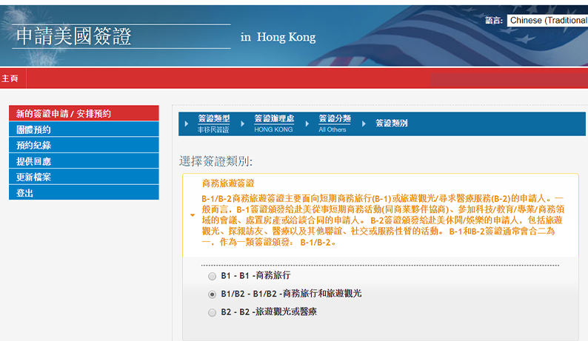This screenshot has width=588, height=341.
Task: Open the 語言 language dropdown
Action: (547, 21)
